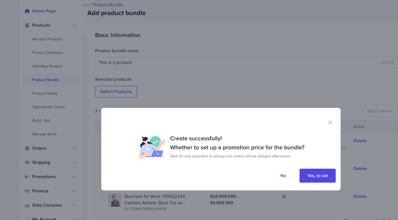Click the Finance card icon
Screen dimensions: 398x220
point(27,191)
